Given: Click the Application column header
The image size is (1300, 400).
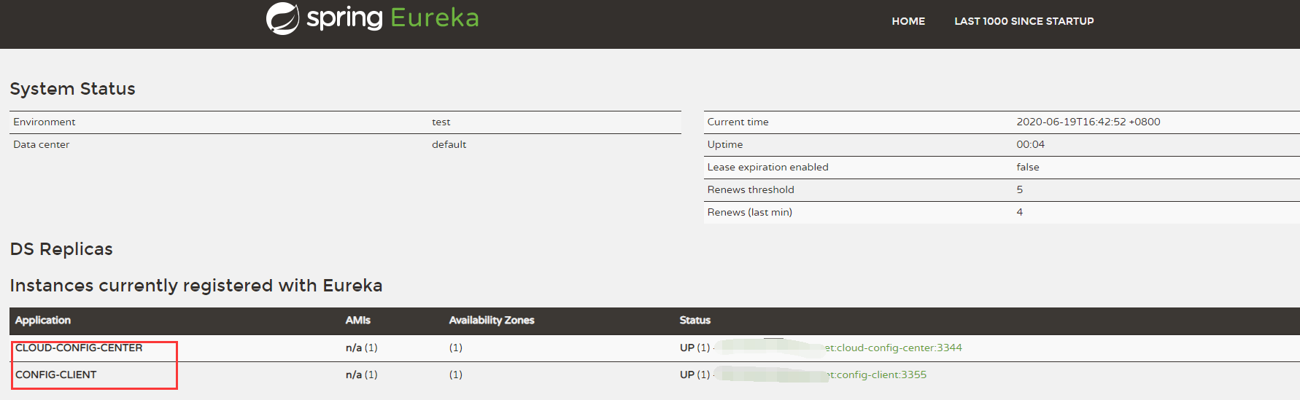Looking at the screenshot, I should (43, 320).
